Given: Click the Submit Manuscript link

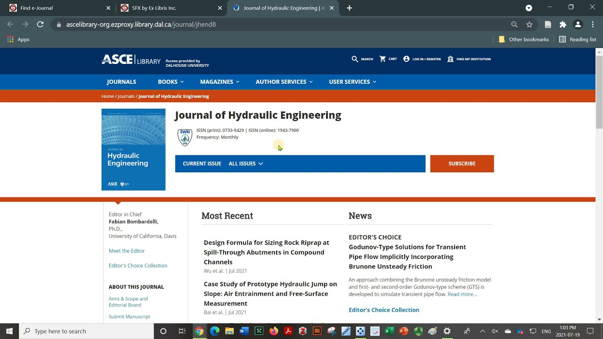Looking at the screenshot, I should (130, 316).
